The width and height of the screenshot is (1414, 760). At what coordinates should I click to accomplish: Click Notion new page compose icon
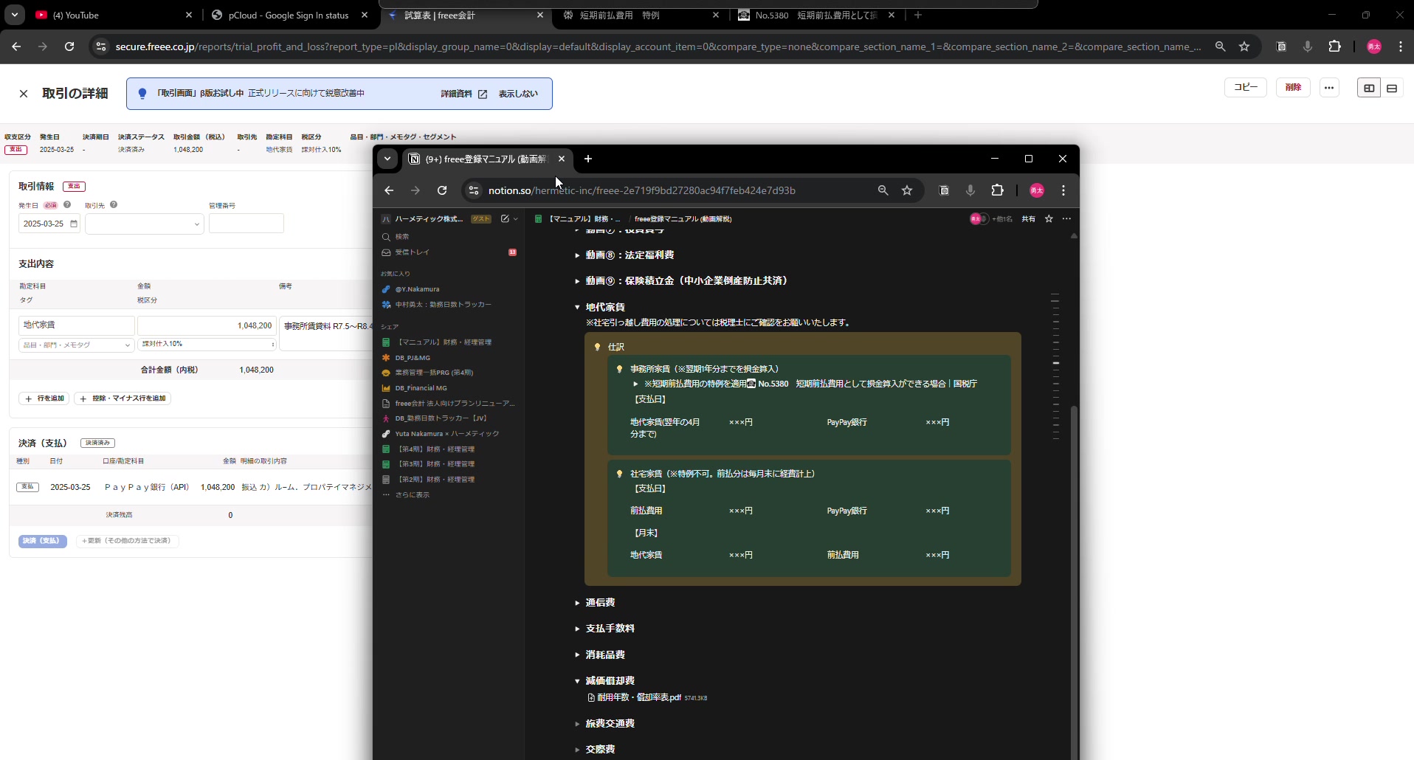[505, 218]
